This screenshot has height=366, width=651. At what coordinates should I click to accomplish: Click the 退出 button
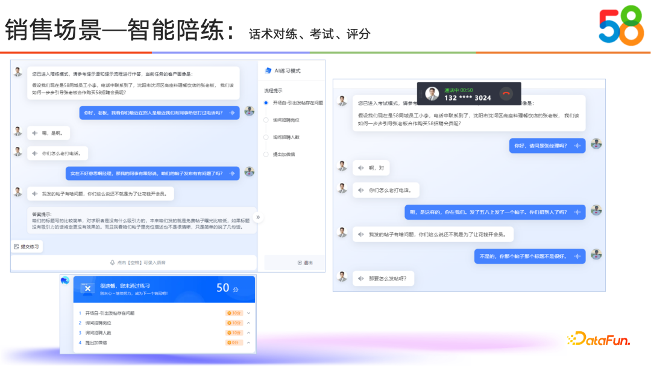[304, 262]
